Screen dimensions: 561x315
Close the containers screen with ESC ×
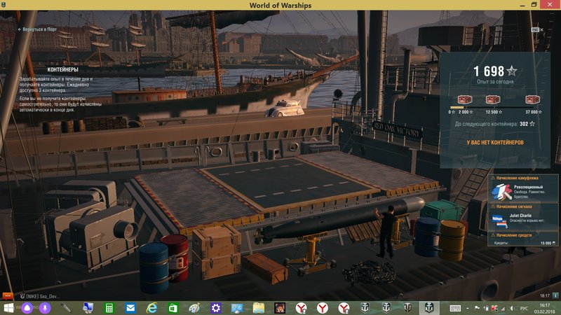tap(537, 29)
